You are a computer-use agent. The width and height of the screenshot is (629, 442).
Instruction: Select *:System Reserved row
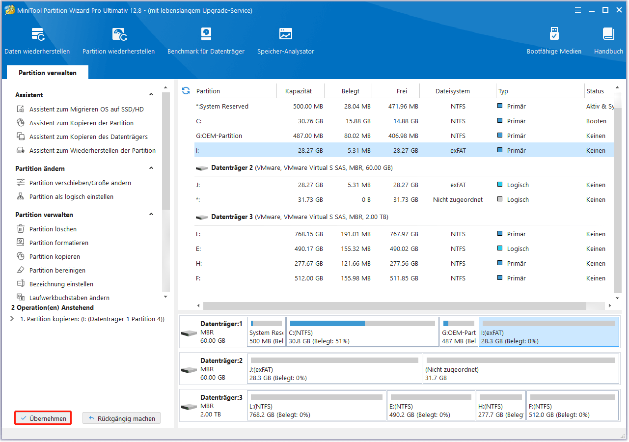[404, 107]
